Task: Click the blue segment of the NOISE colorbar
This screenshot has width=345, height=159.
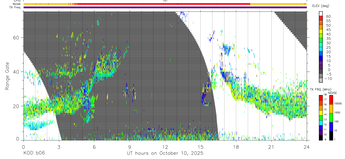Action: point(331,126)
